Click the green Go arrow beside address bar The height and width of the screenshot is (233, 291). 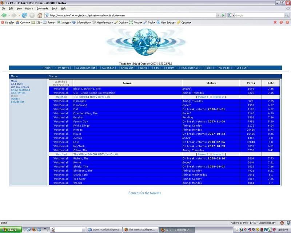pos(223,15)
